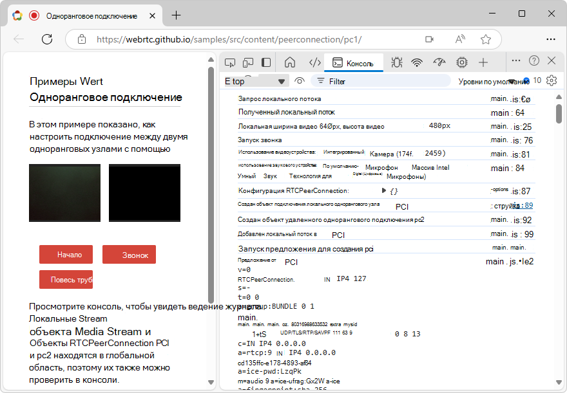
Task: Reload the page with refresh icon
Action: pos(47,39)
